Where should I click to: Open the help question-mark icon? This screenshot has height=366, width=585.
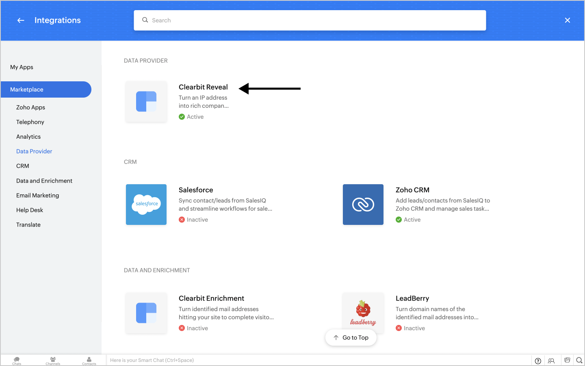[538, 361]
